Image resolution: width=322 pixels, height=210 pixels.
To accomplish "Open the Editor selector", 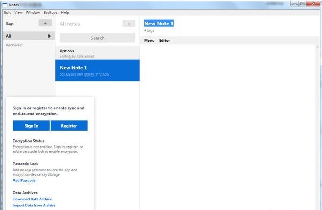I will (x=164, y=40).
